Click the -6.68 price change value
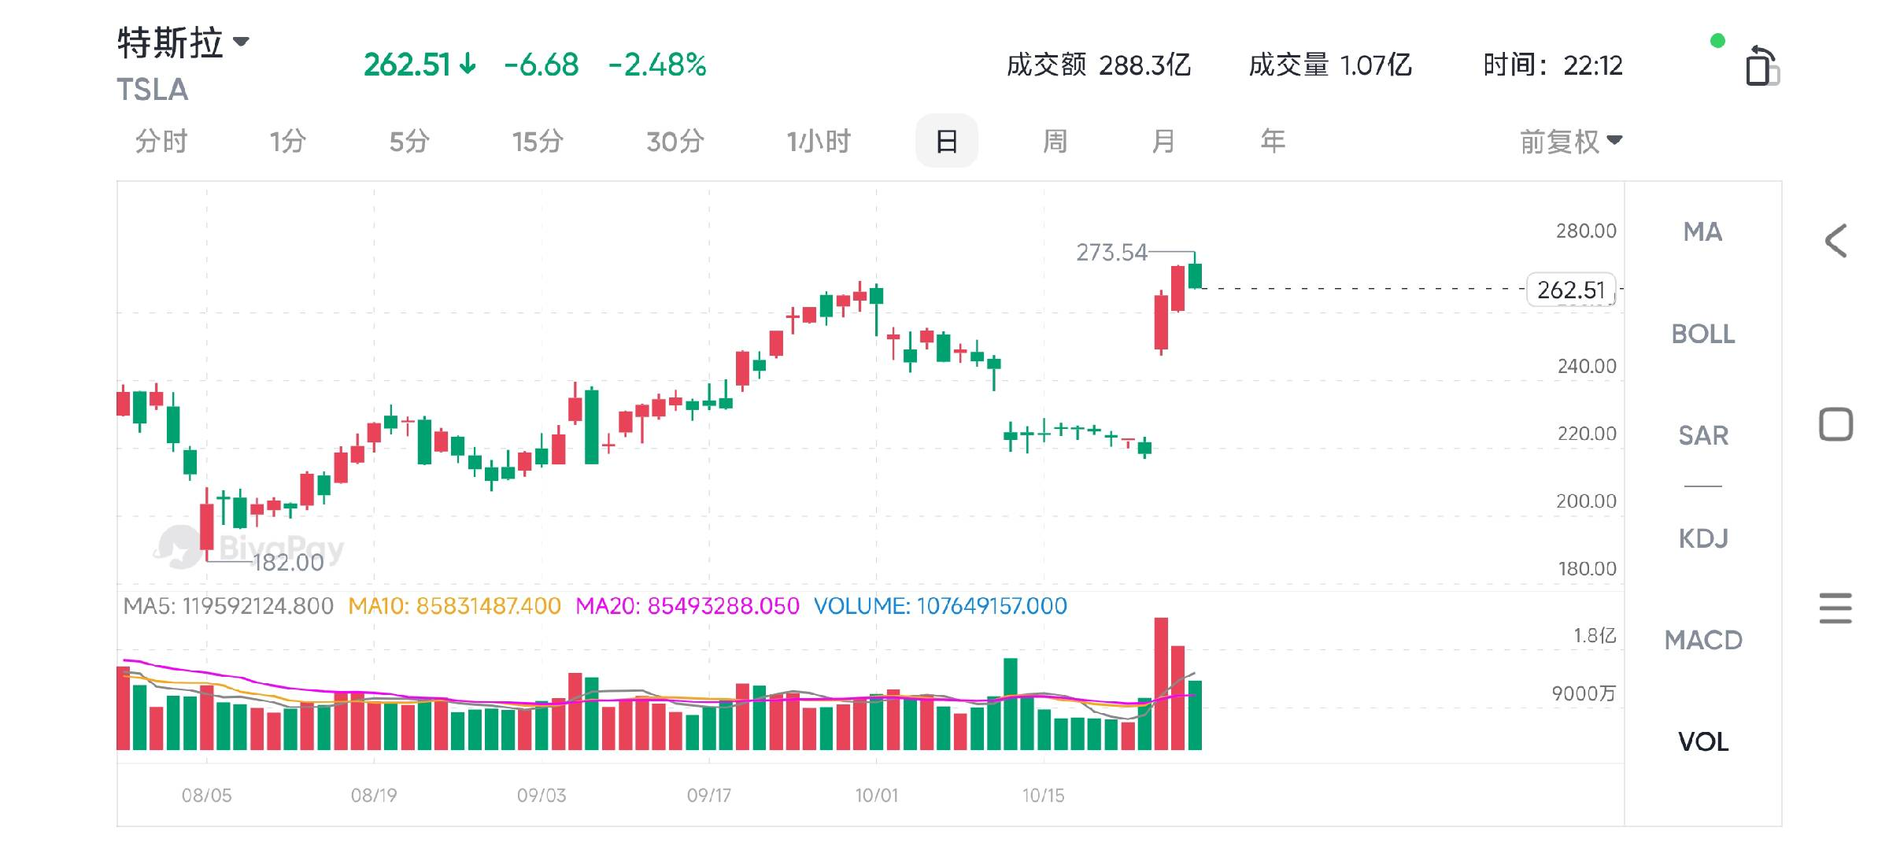The image size is (1889, 850). [542, 65]
